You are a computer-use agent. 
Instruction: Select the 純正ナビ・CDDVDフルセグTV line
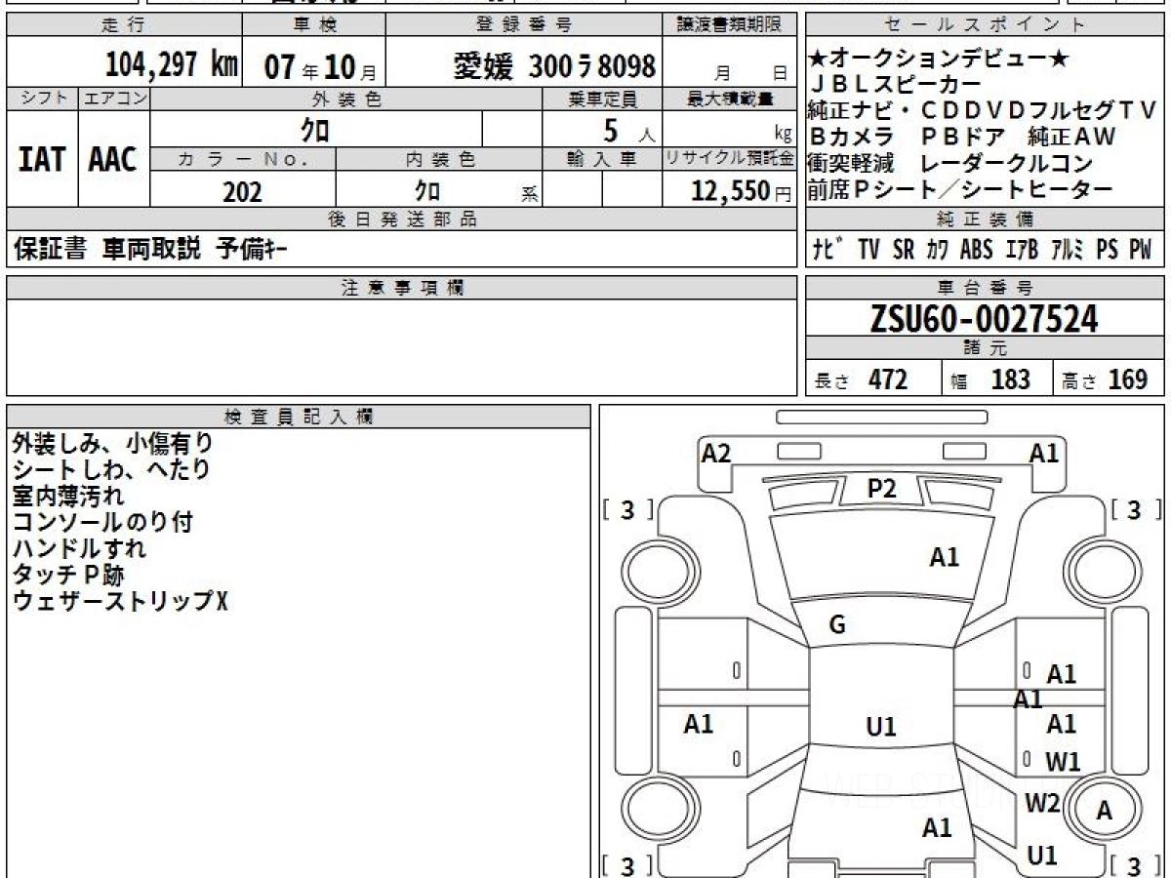(x=982, y=110)
